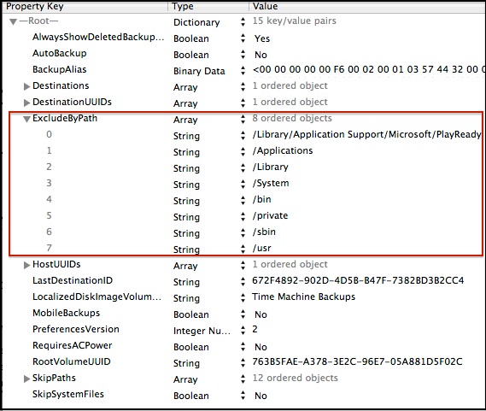Expand the DestinationUUIDs array
This screenshot has width=486, height=411.
coord(27,103)
